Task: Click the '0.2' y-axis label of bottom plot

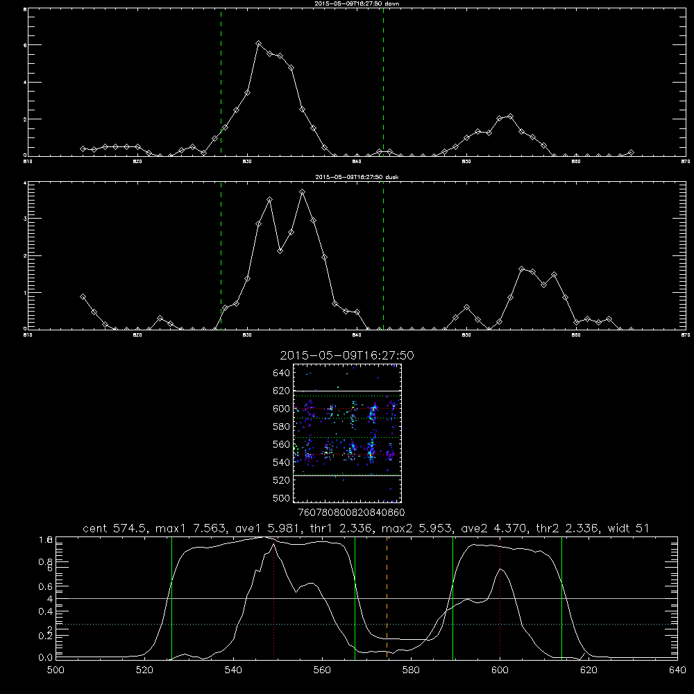Action: click(45, 636)
